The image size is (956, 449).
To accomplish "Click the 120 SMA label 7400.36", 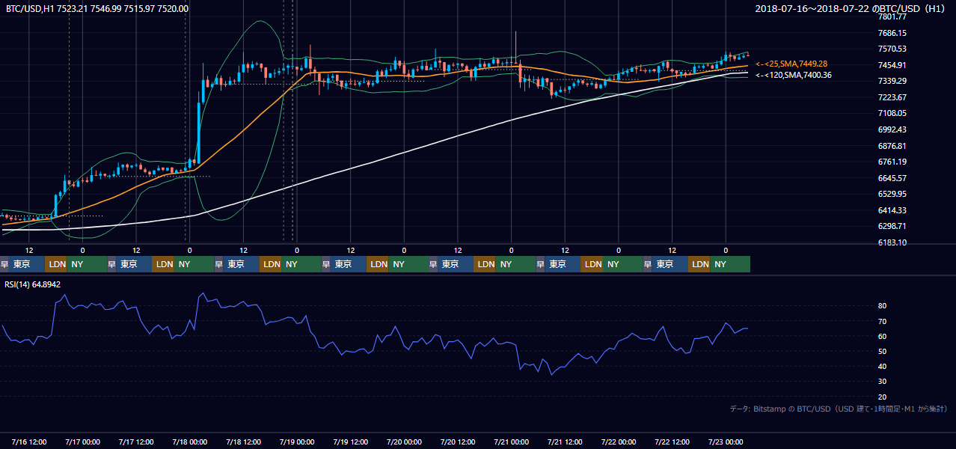I will [x=794, y=75].
